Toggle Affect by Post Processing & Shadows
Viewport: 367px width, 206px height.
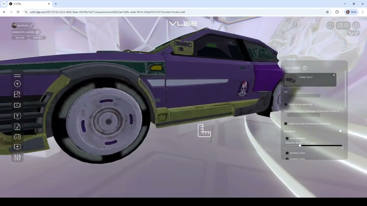tap(286, 124)
